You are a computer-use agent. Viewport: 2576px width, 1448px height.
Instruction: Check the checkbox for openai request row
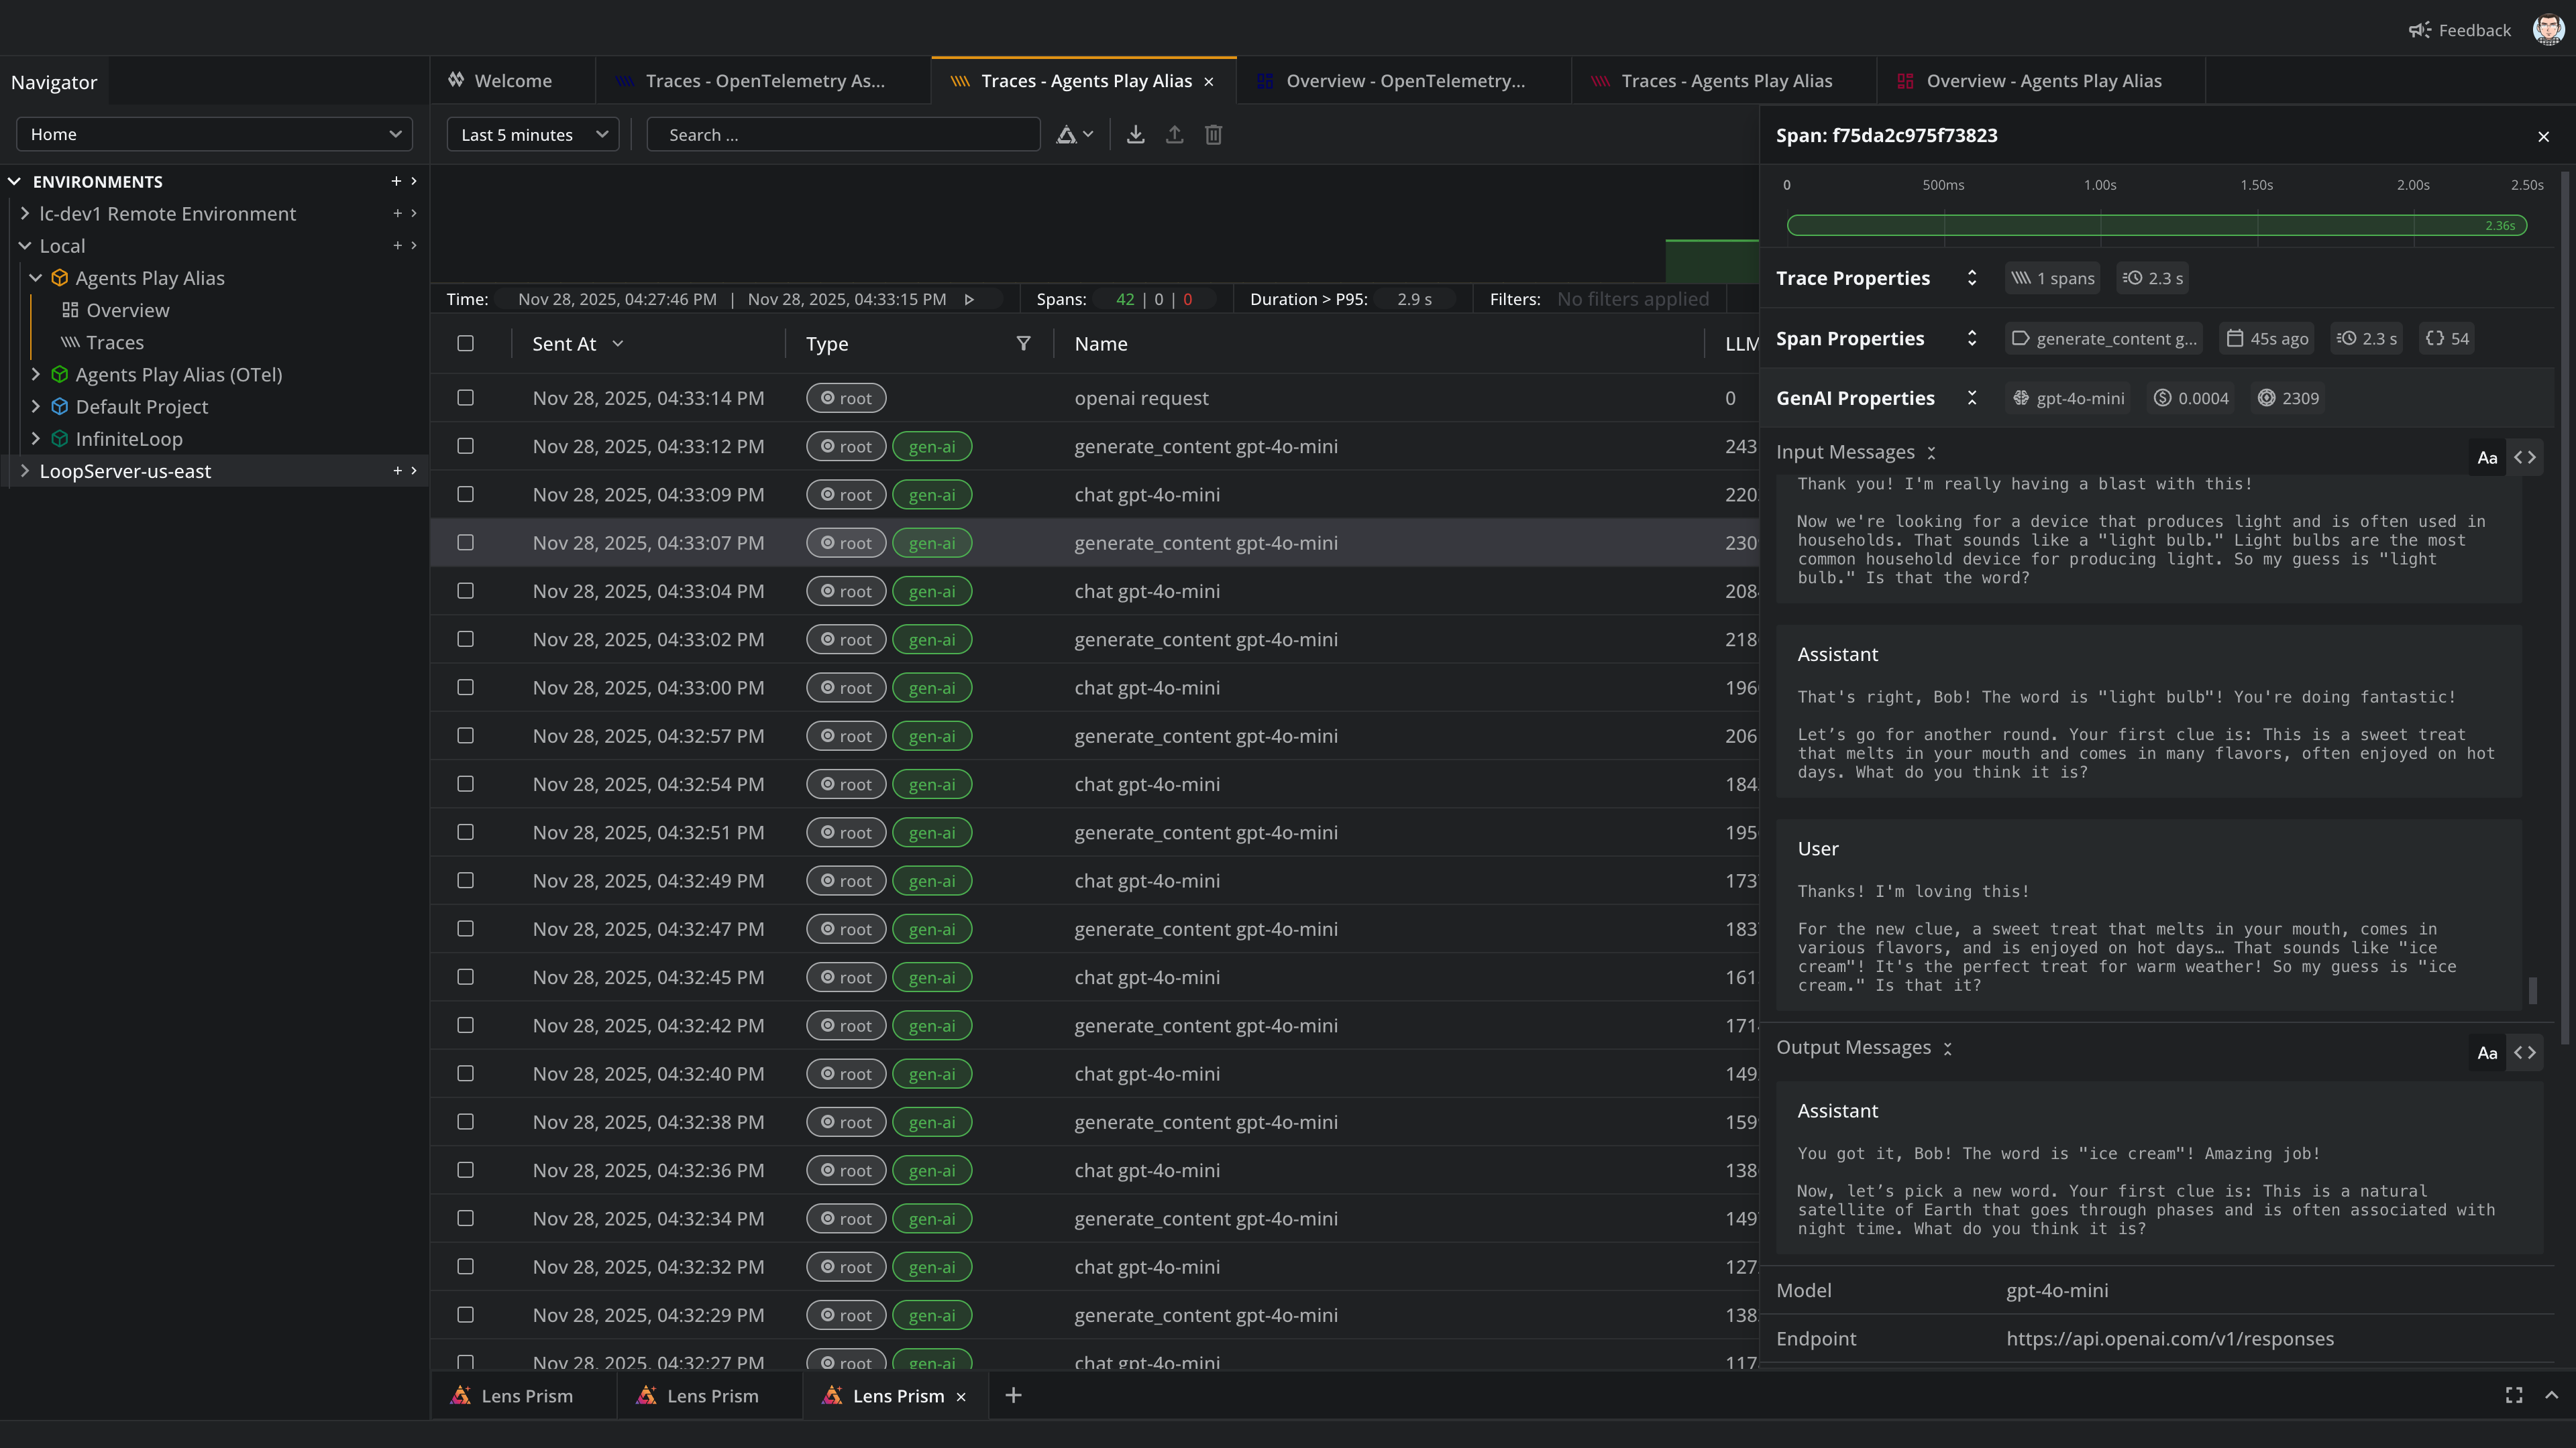coord(465,398)
